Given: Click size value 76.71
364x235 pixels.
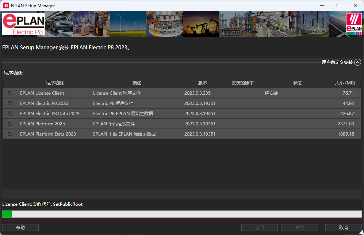Looking at the screenshot, I should (x=348, y=93).
